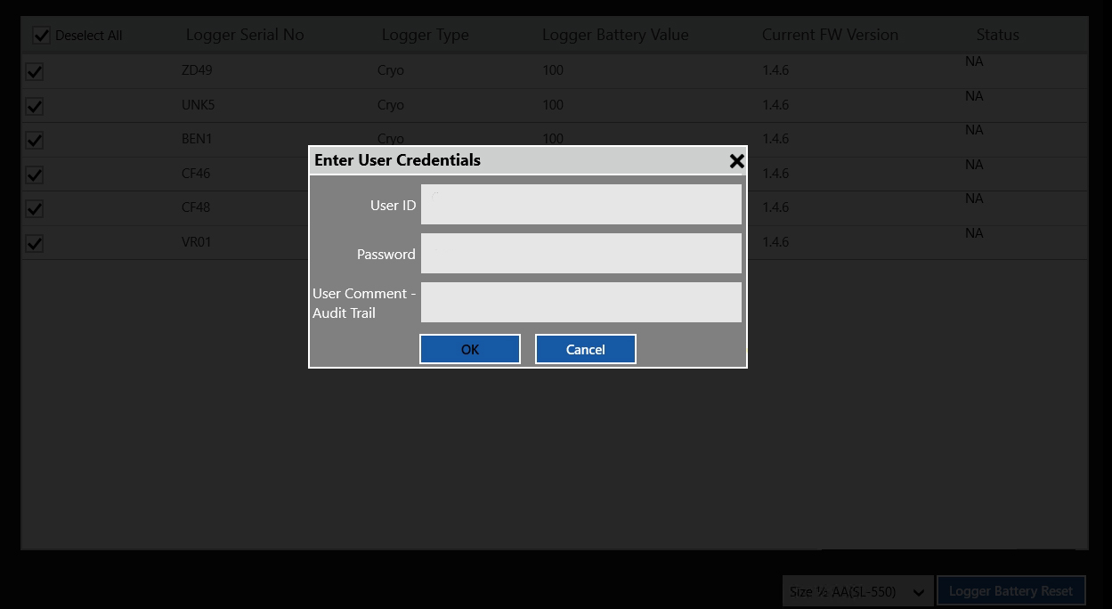1112x609 pixels.
Task: Uncheck the ZD49 logger checkbox
Action: click(x=35, y=72)
